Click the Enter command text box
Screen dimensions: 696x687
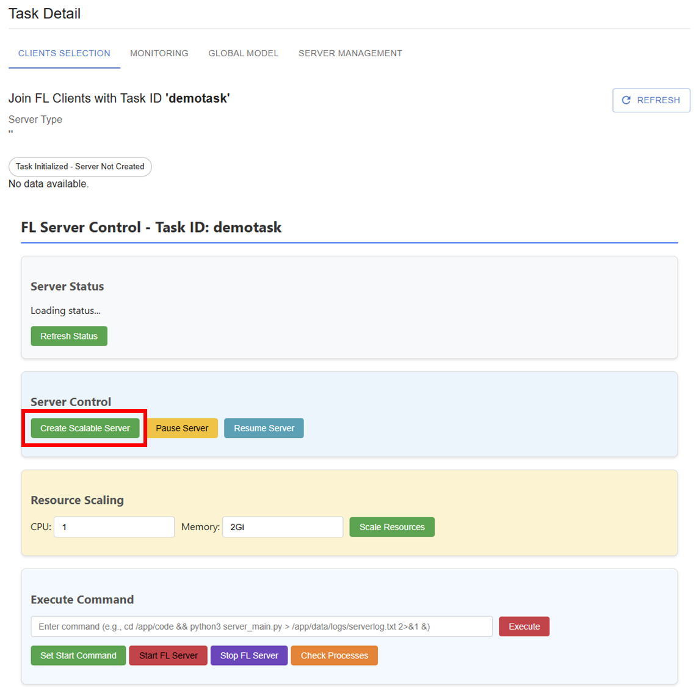click(x=261, y=627)
